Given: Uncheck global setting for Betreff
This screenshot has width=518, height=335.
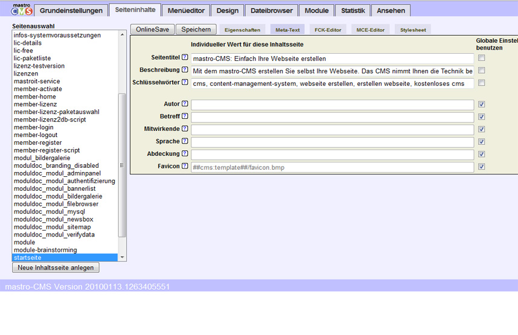Looking at the screenshot, I should pos(482,116).
